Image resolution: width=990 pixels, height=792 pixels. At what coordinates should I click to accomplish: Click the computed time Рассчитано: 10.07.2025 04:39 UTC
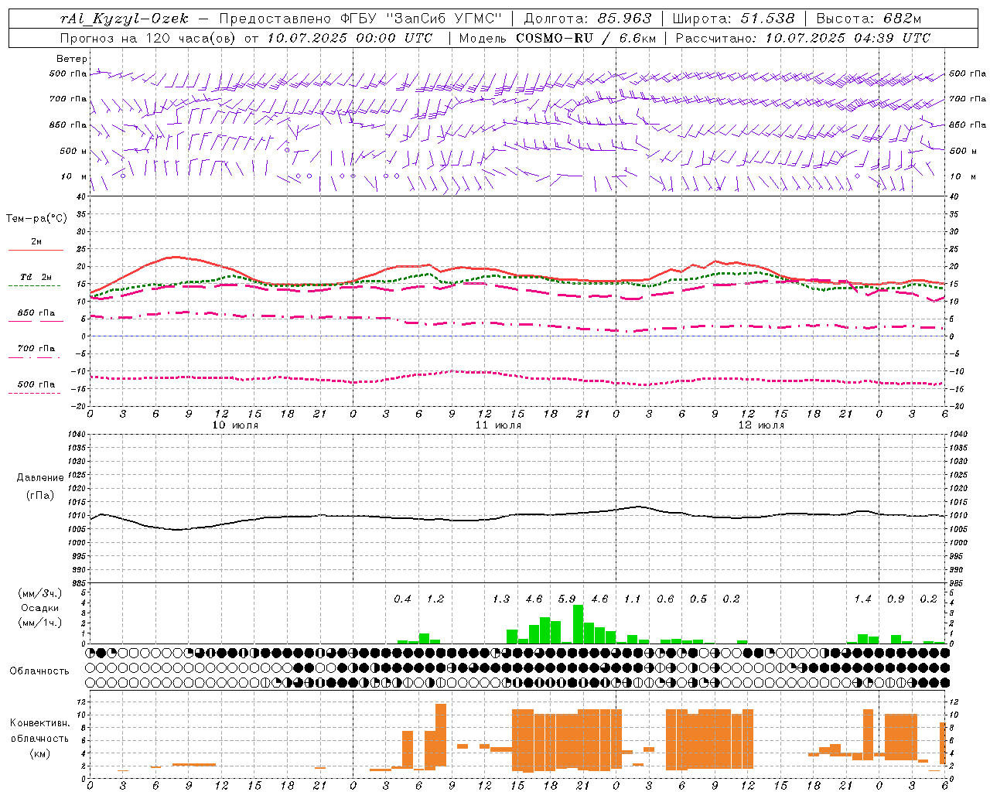point(803,38)
